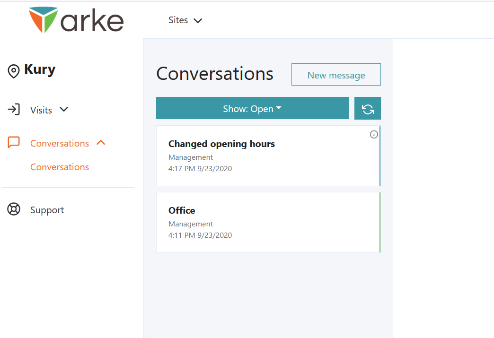
Task: Open the Office conversation
Action: [268, 223]
